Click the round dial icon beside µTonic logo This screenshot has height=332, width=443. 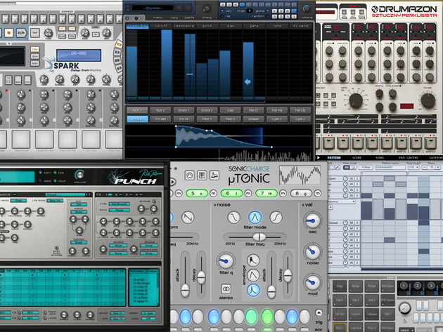tap(190, 175)
